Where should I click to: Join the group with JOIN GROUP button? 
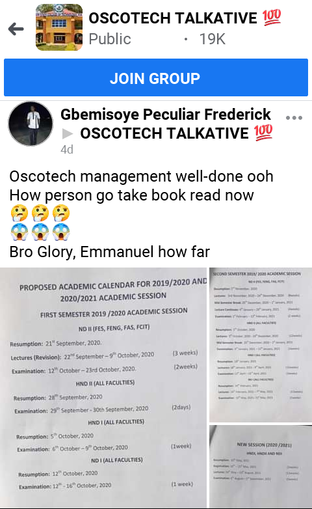click(156, 77)
